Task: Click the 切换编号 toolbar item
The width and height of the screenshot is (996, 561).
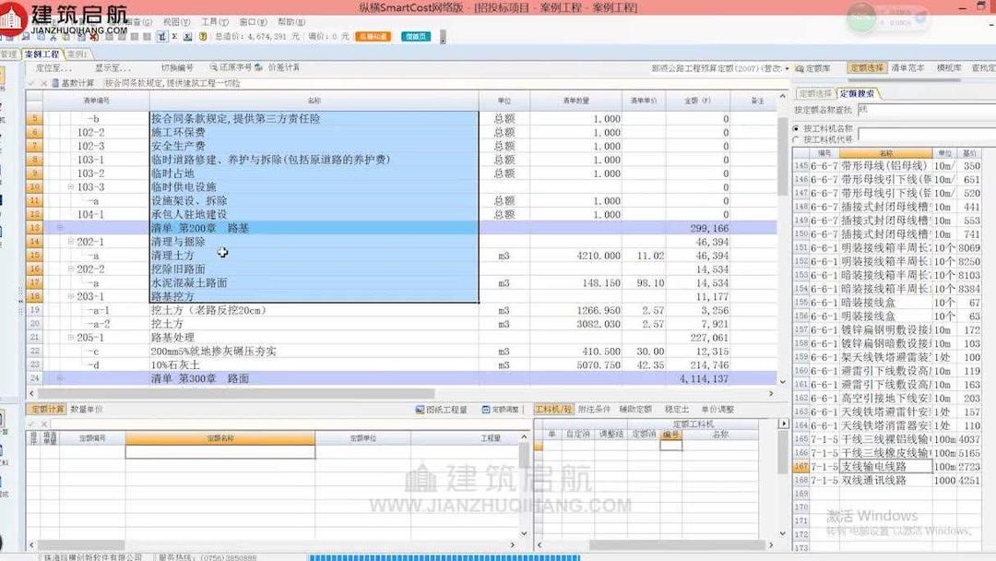Action: (177, 66)
